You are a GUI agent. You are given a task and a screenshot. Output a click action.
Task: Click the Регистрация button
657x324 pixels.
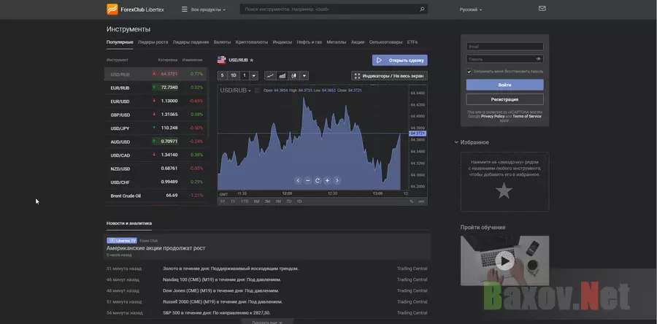coord(505,99)
